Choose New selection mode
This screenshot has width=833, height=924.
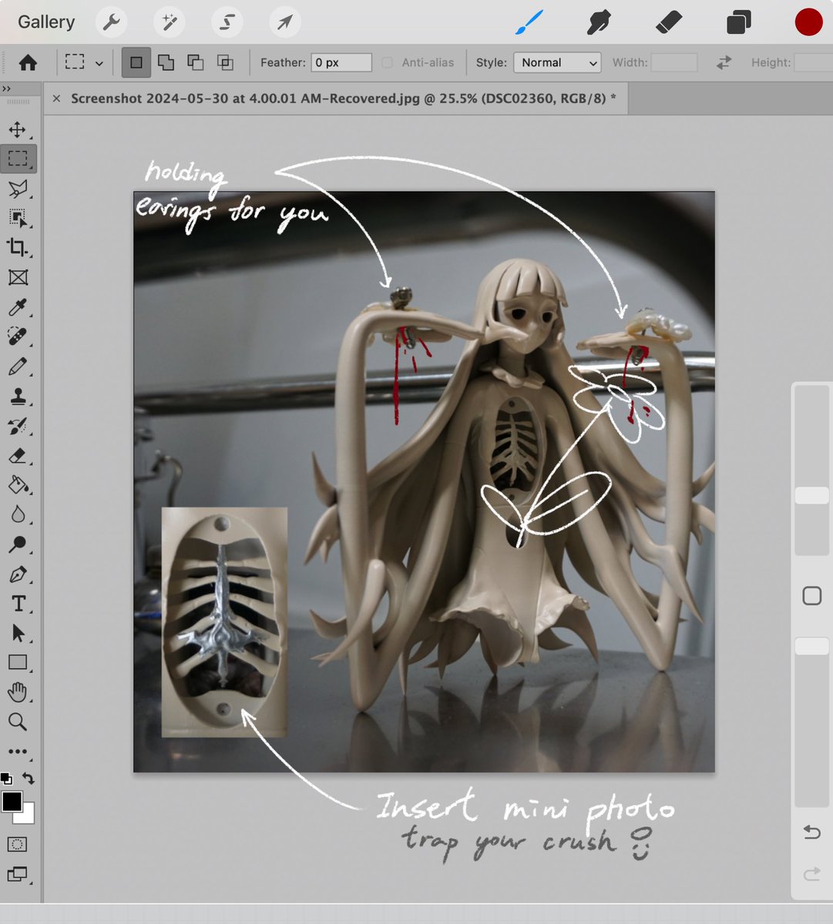point(136,62)
